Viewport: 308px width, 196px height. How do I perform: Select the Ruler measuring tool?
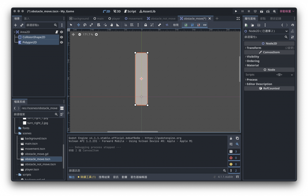118,25
